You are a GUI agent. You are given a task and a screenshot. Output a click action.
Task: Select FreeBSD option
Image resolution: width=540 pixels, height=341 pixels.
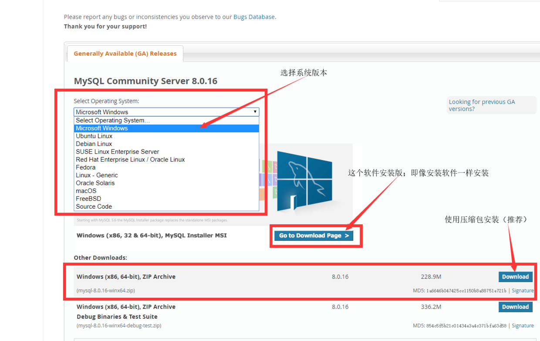(x=166, y=199)
